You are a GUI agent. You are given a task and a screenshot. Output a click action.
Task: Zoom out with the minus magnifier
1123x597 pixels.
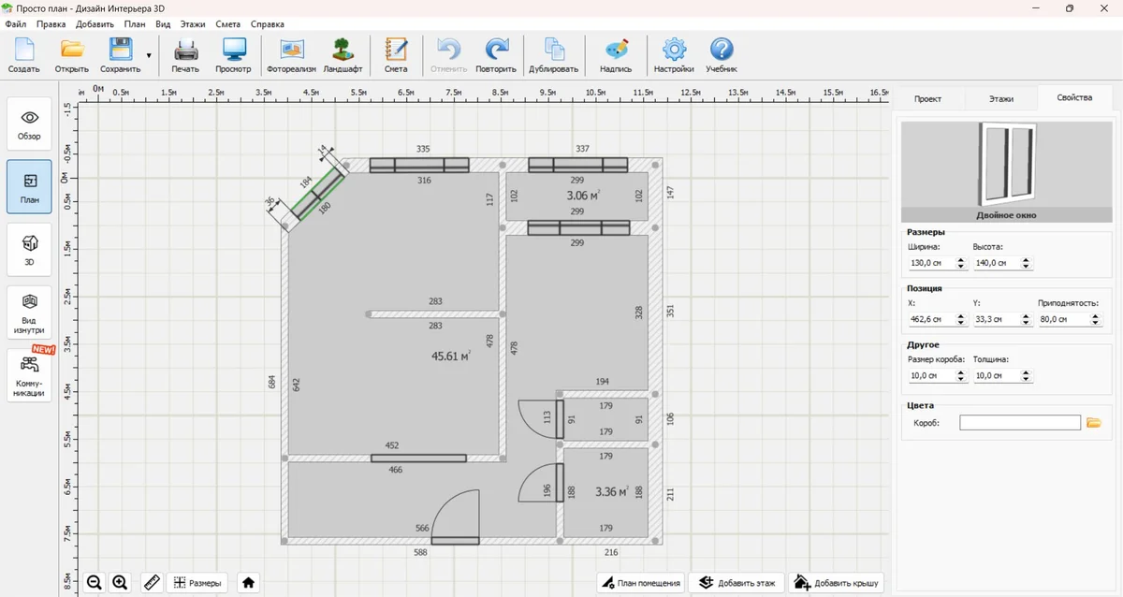tap(95, 583)
